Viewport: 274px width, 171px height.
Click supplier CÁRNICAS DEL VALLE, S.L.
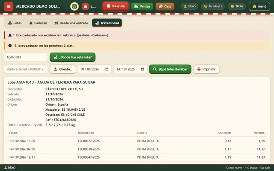tap(65, 89)
